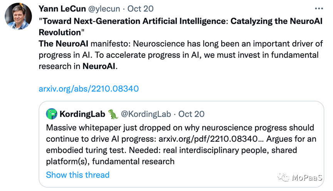Click the KordingLab avatar icon
333x191 pixels.
pyautogui.click(x=52, y=114)
